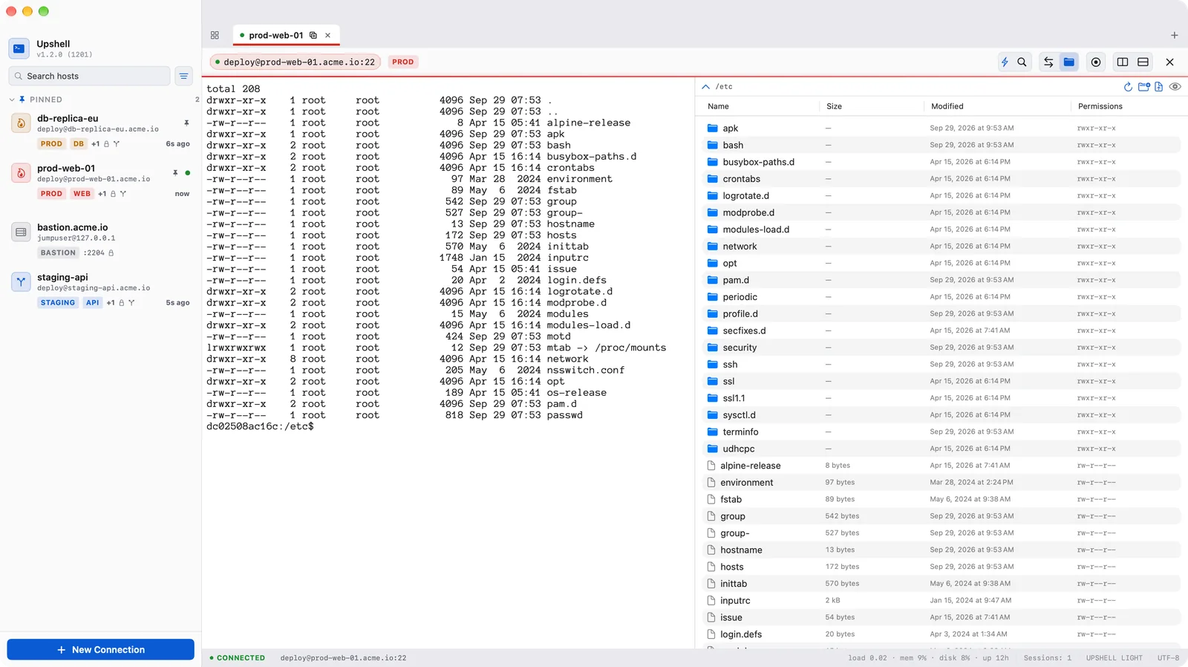Screen dimensions: 1188x667
Task: Refresh the /etc directory listing
Action: [1128, 87]
